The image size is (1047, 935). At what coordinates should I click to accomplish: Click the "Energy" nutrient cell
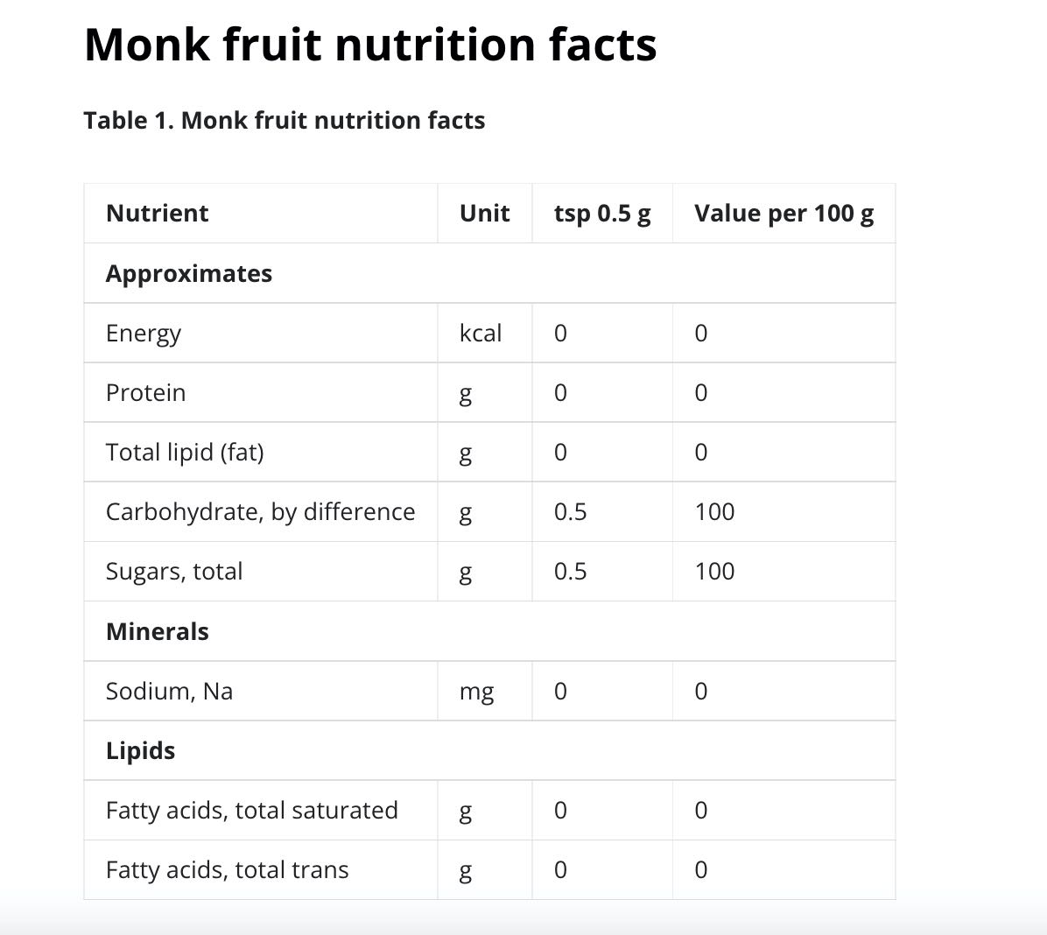144,334
